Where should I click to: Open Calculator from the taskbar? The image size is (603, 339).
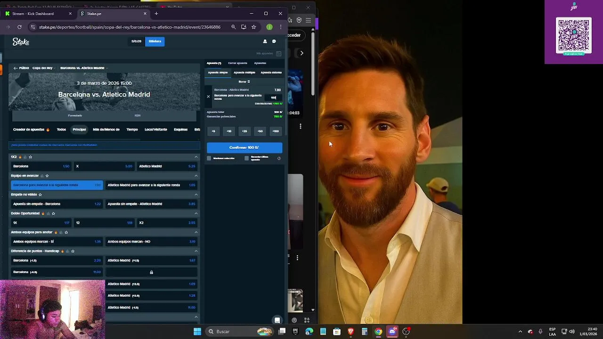pyautogui.click(x=364, y=331)
